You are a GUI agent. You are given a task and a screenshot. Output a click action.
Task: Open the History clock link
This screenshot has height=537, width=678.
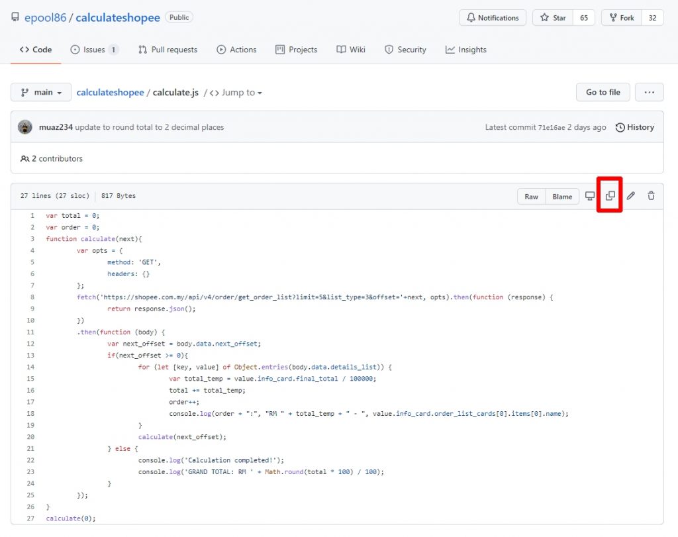[634, 127]
